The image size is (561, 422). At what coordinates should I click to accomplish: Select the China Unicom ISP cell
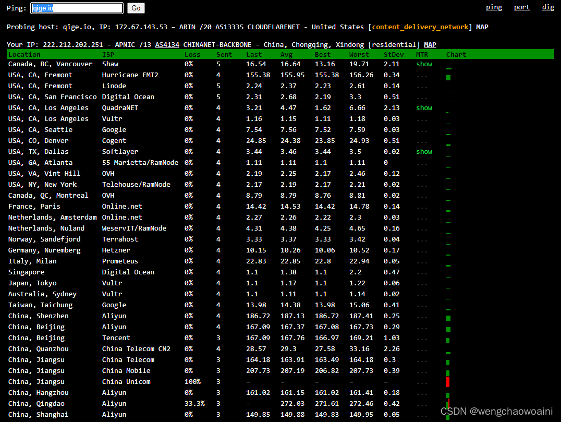[x=126, y=382]
